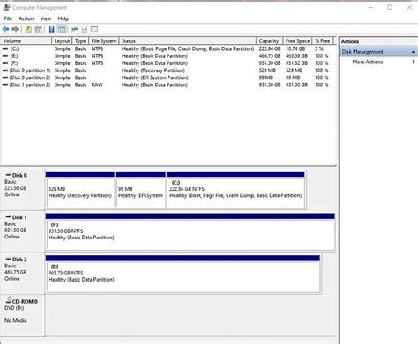The width and height of the screenshot is (418, 344).
Task: Sort by the File System column header
Action: (104, 40)
